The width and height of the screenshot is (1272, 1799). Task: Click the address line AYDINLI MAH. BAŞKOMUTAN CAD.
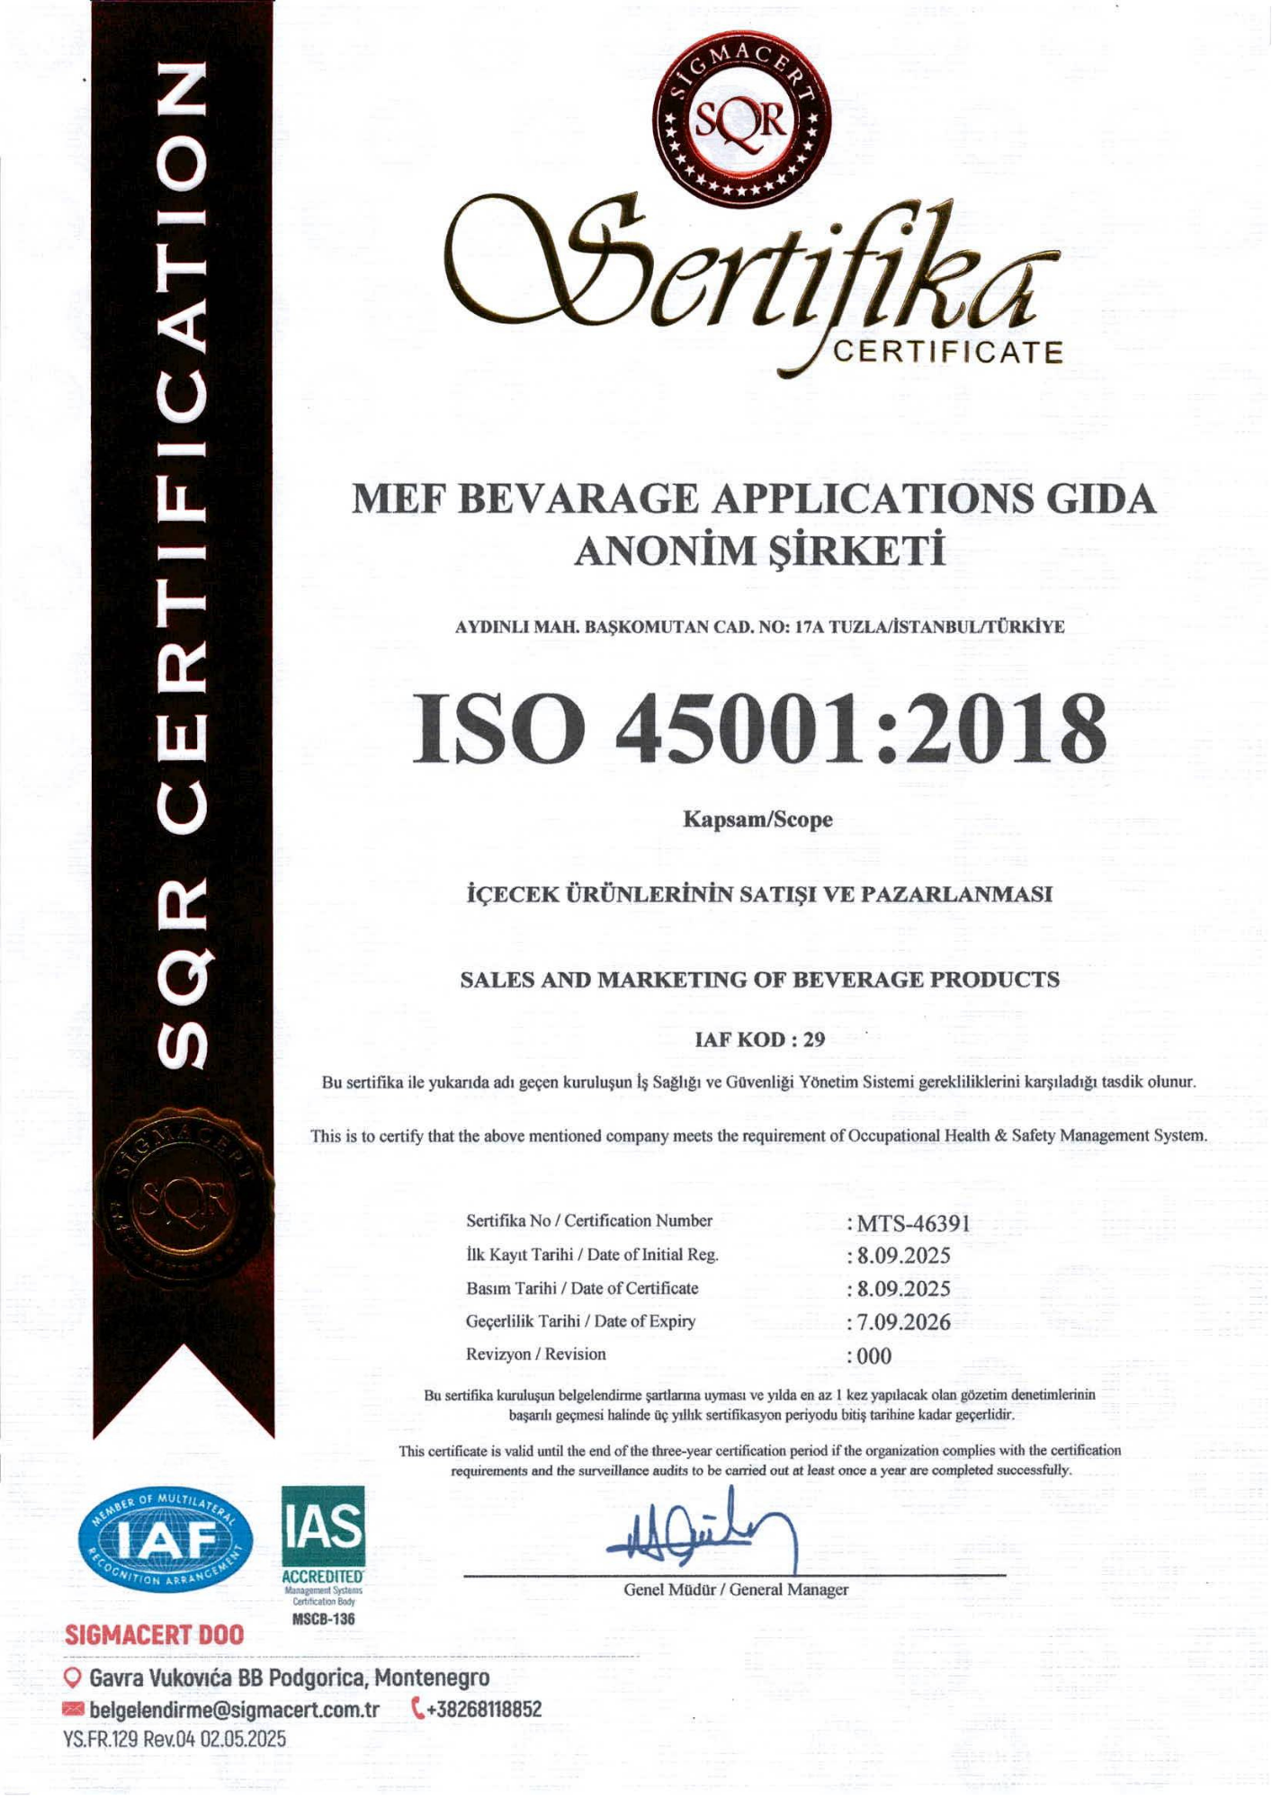click(760, 627)
